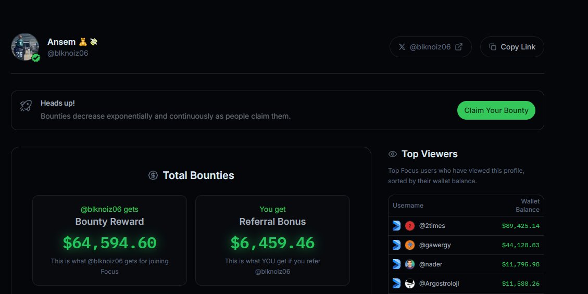Screen dimensions: 588x294
Task: Click the Claim Your Bounty button
Action: point(496,110)
